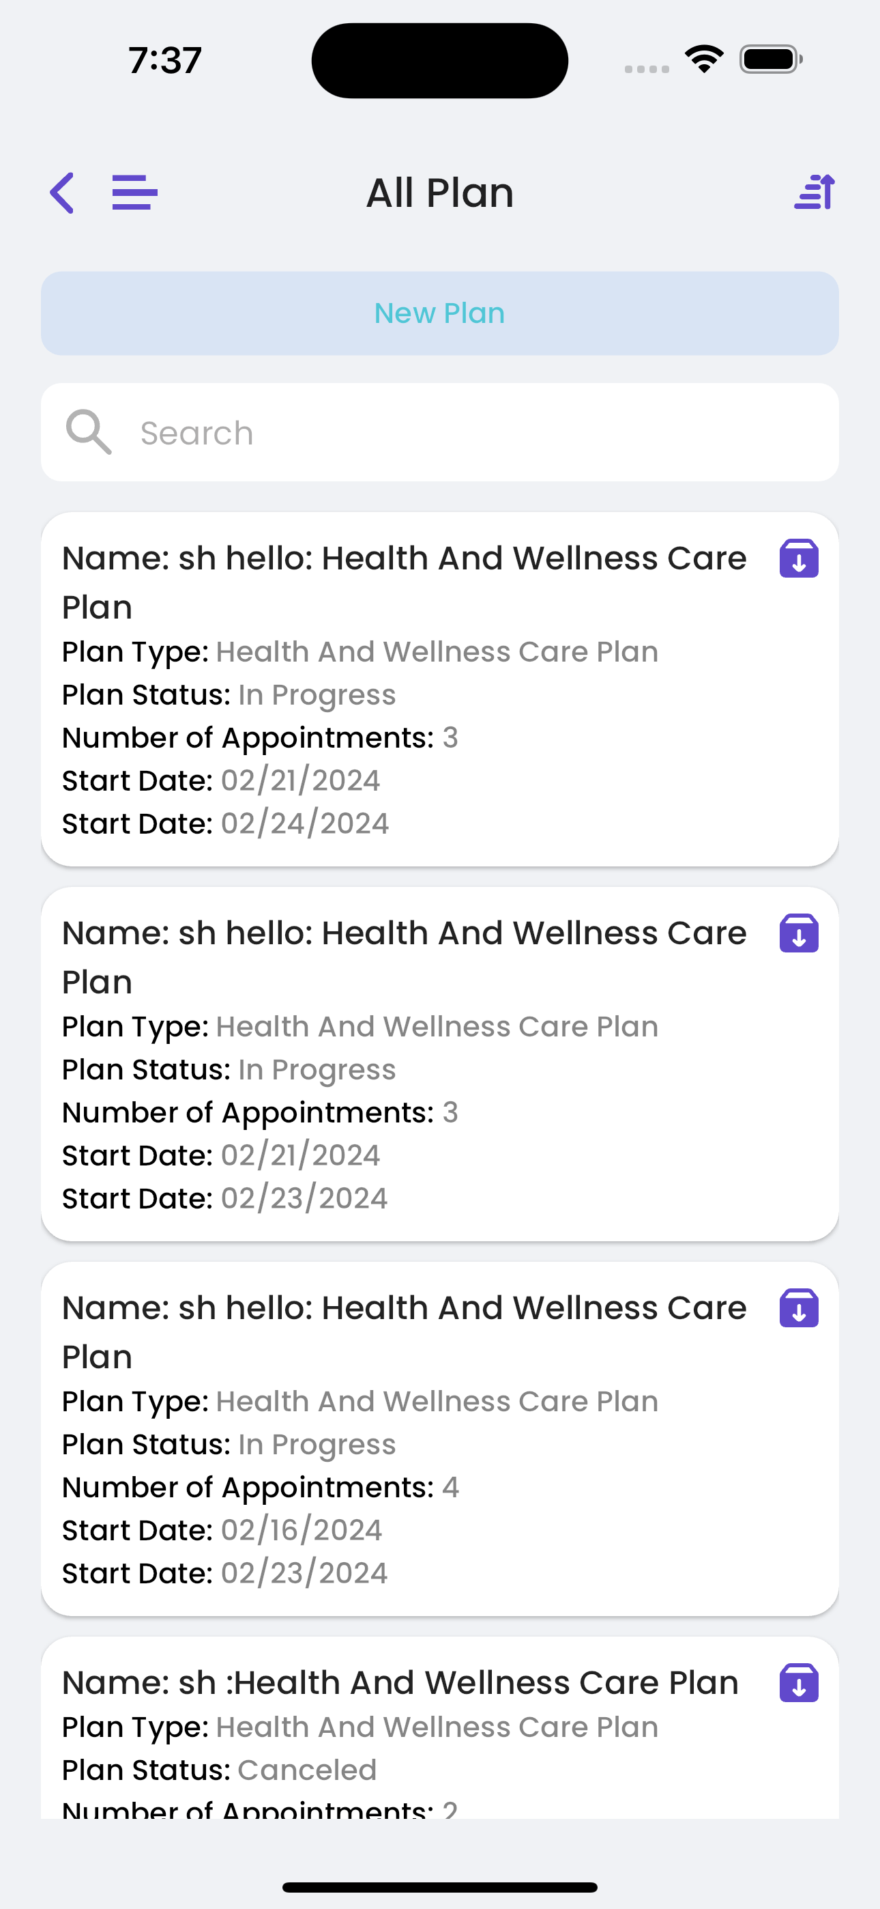Tap the magnifying glass search icon
This screenshot has height=1909, width=880.
click(89, 432)
